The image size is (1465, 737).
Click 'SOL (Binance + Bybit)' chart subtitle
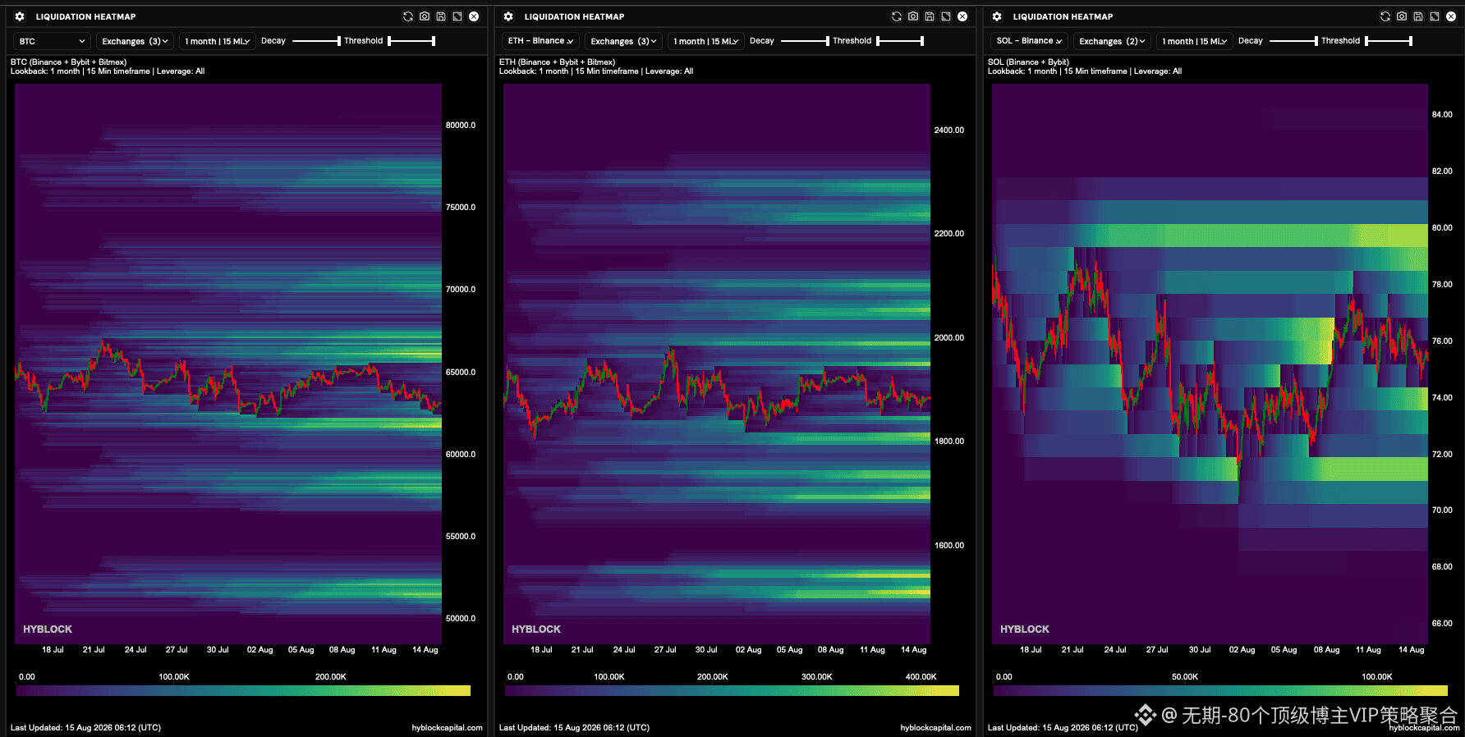pyautogui.click(x=1028, y=62)
